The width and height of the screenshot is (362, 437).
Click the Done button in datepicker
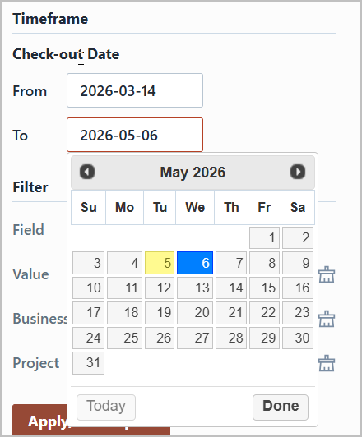[281, 407]
